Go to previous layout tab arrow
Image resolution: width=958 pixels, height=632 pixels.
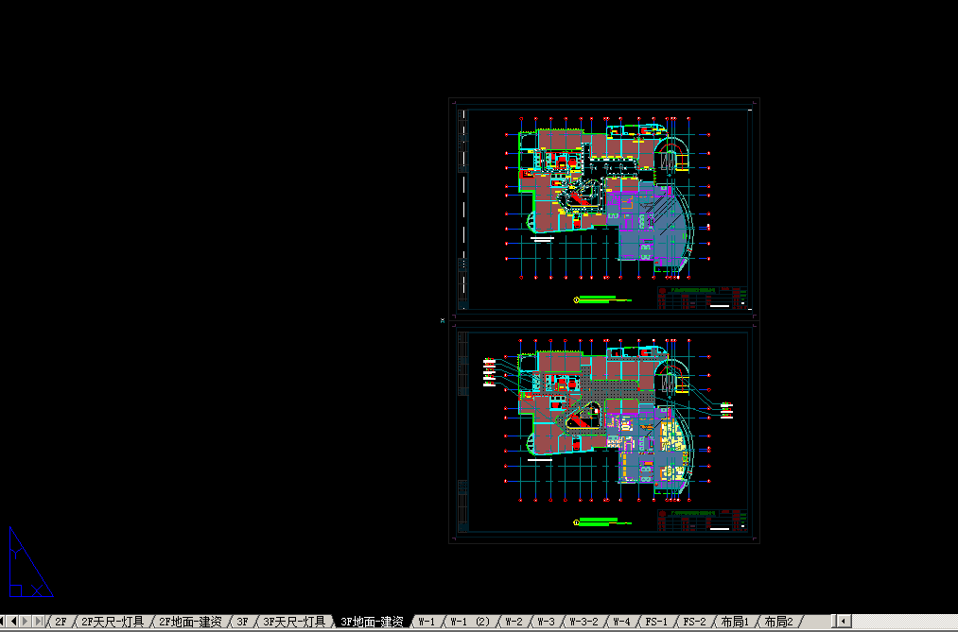click(x=13, y=622)
